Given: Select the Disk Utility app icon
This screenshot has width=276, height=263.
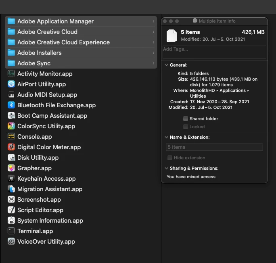Looking at the screenshot, I should pyautogui.click(x=11, y=158).
